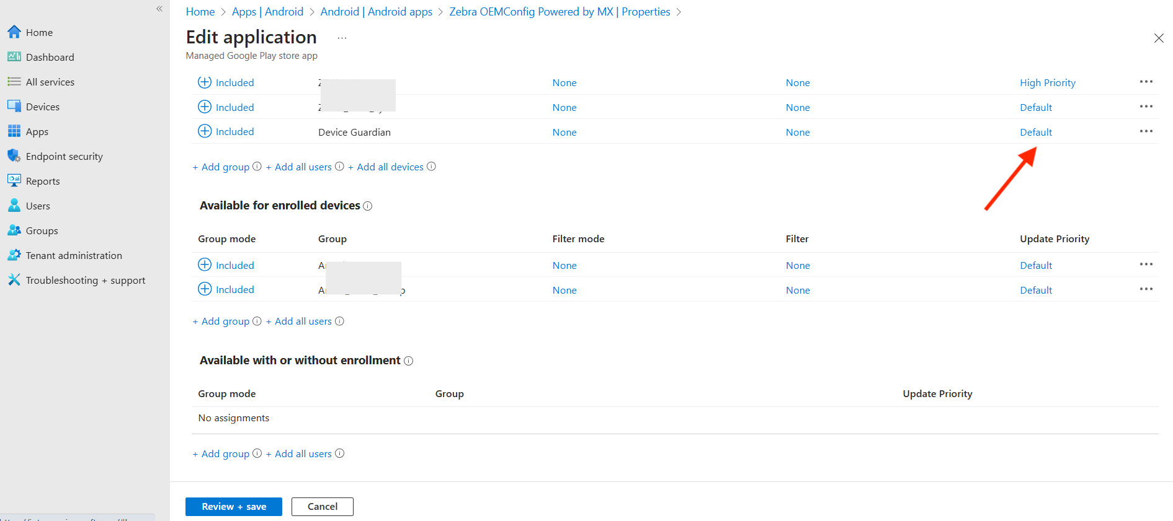Toggle Included on first enrolled devices group
Screen dimensions: 1173x521
click(x=205, y=265)
